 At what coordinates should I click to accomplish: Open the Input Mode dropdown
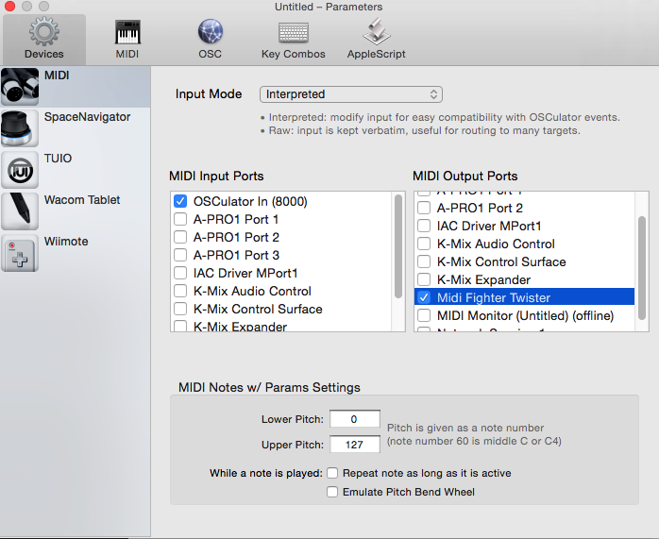pyautogui.click(x=350, y=94)
